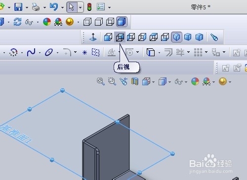Image resolution: width=247 pixels, height=180 pixels.
Task: Open dropdown beside gold sphere in upper toolbar
Action: 78,22
